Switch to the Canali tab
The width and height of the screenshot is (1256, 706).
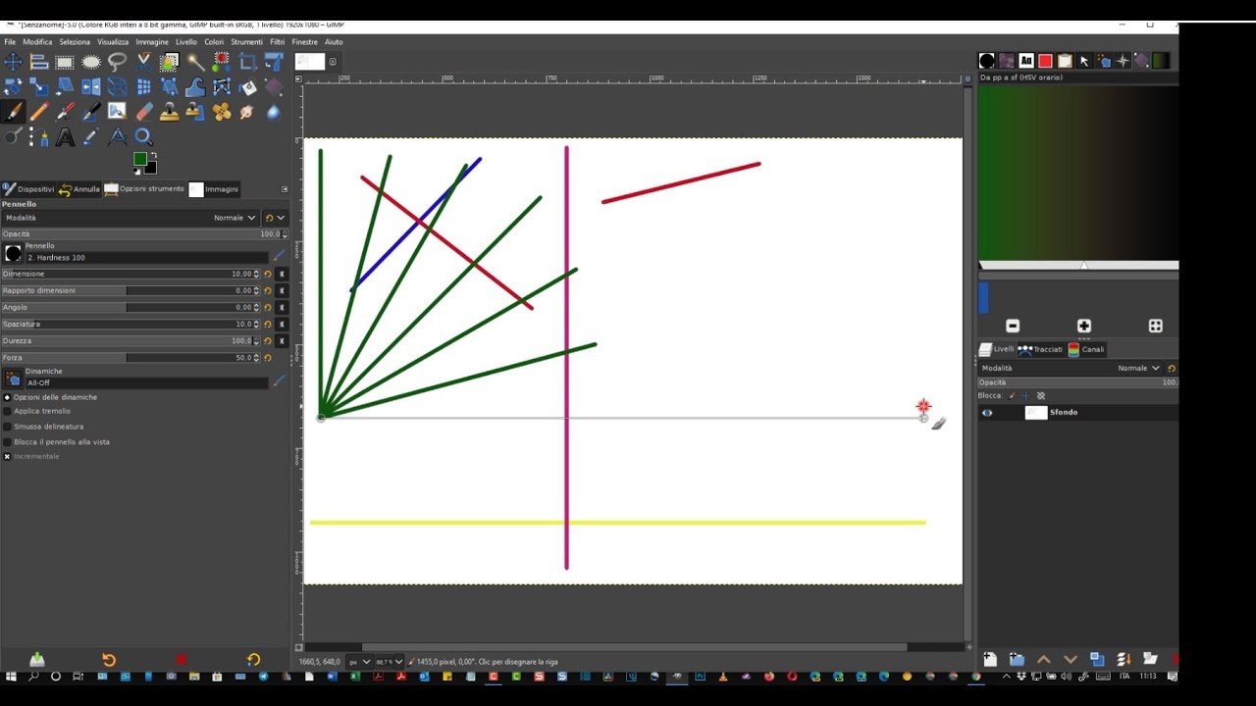click(1086, 349)
